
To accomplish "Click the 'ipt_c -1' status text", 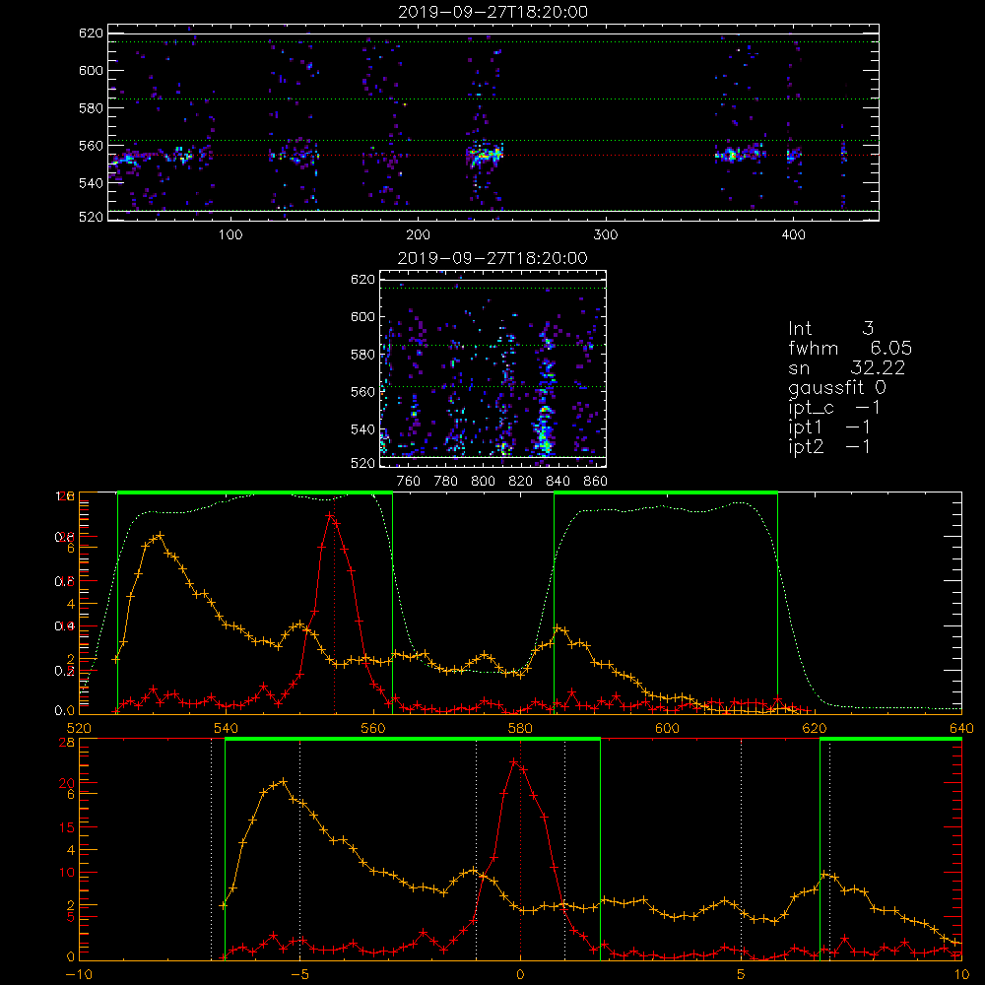I will coord(834,408).
